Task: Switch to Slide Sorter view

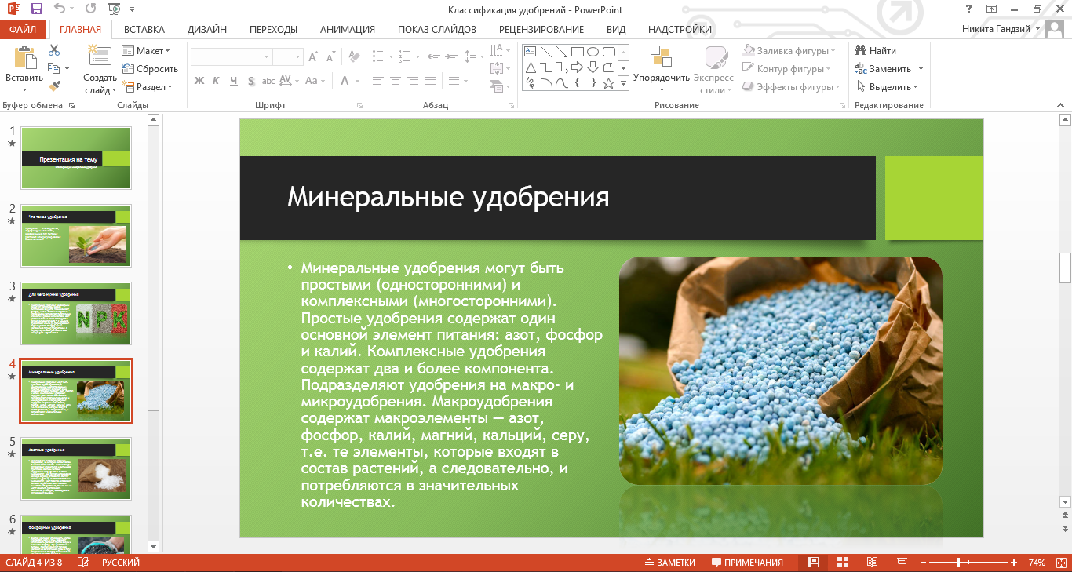Action: [843, 563]
